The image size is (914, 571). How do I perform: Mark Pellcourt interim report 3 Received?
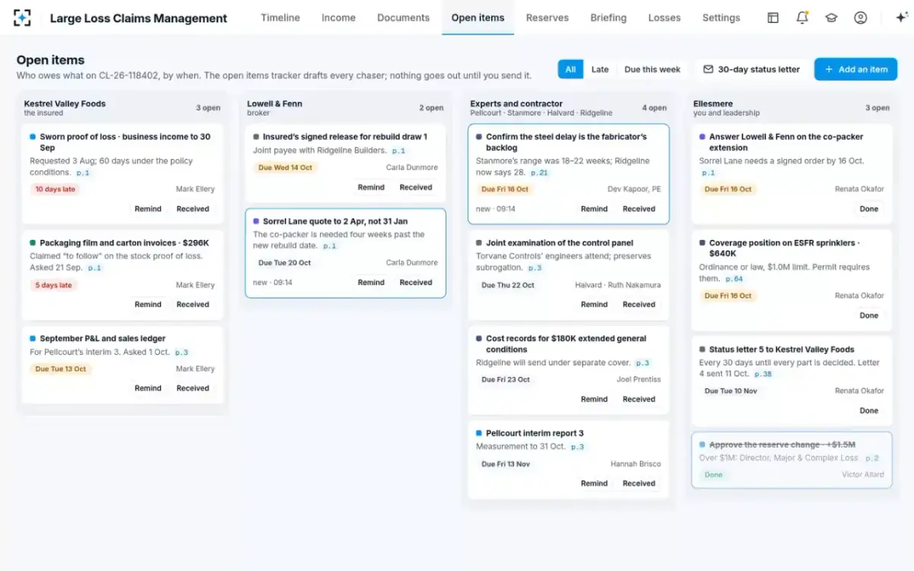(639, 483)
